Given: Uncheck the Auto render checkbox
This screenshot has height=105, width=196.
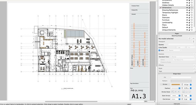Looking at the screenshot, I should 159,51.
